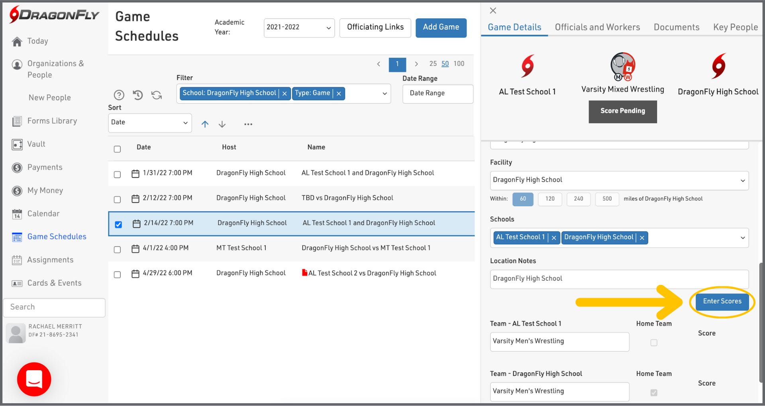Click the Add Game button

(x=441, y=27)
